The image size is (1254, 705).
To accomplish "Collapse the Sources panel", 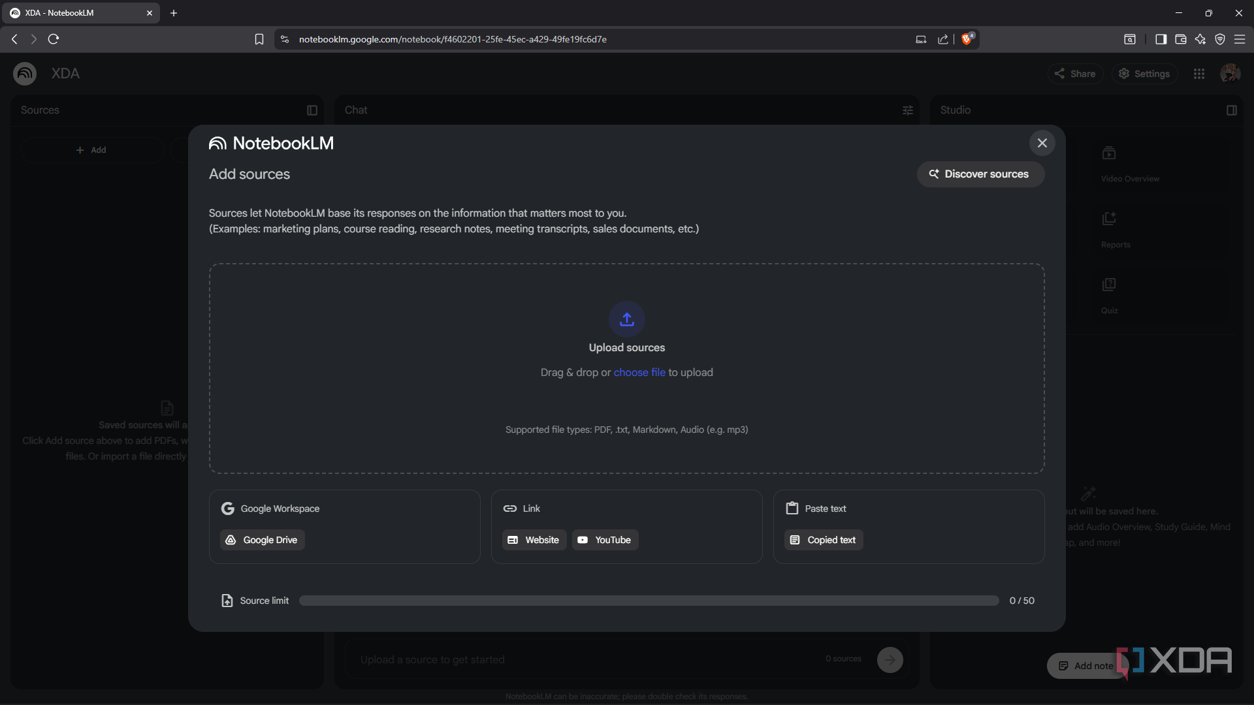I will [312, 110].
